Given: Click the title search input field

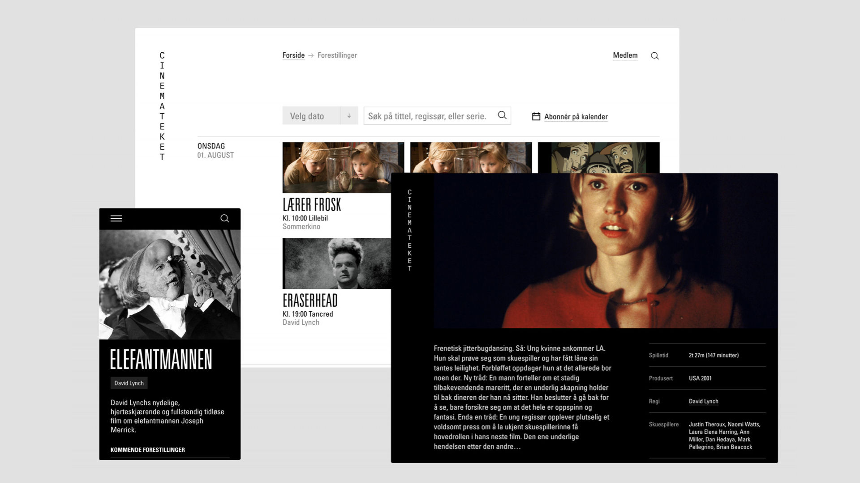Looking at the screenshot, I should tap(437, 116).
